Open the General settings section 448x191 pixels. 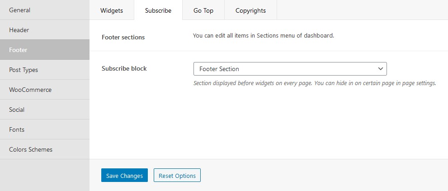(x=45, y=10)
